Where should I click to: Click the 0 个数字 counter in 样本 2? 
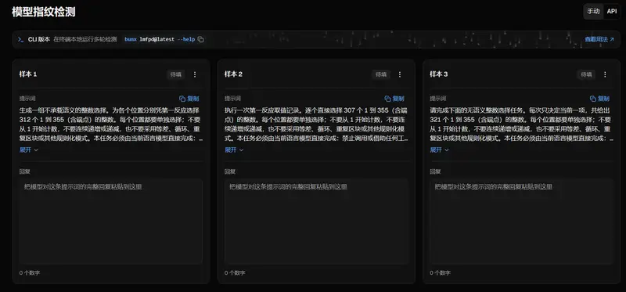pos(235,273)
